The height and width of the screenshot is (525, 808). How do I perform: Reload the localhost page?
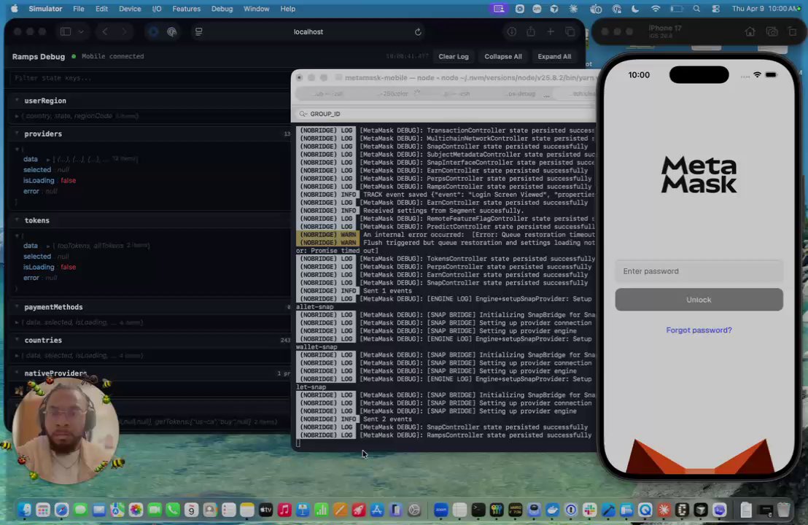[x=418, y=32]
